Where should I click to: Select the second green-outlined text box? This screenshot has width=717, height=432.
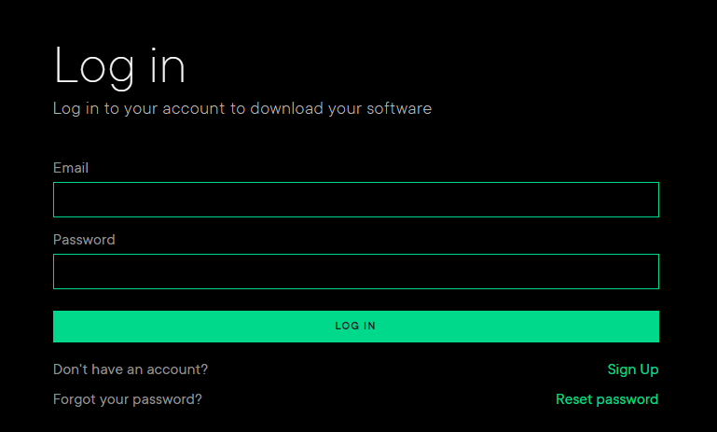[x=355, y=272]
